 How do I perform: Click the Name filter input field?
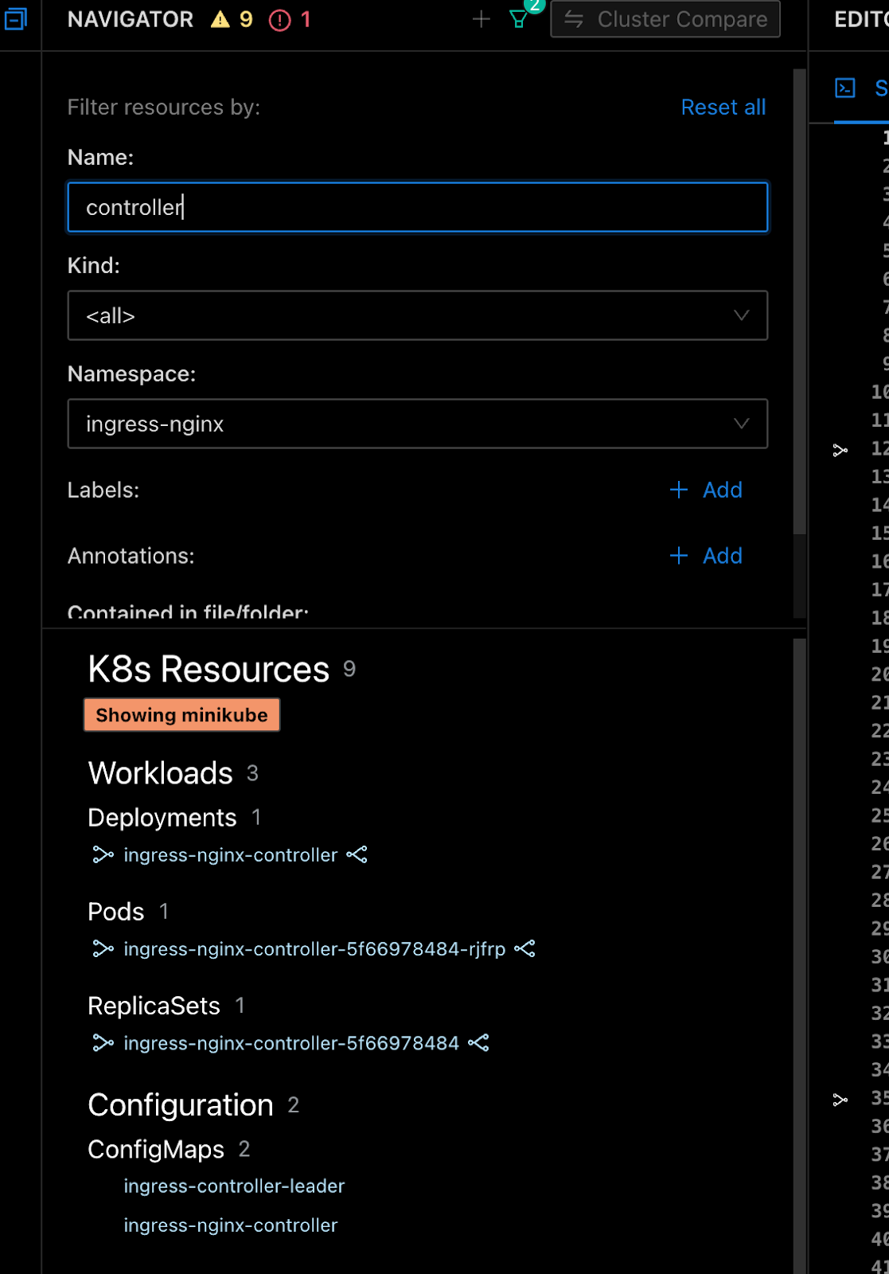pos(417,208)
